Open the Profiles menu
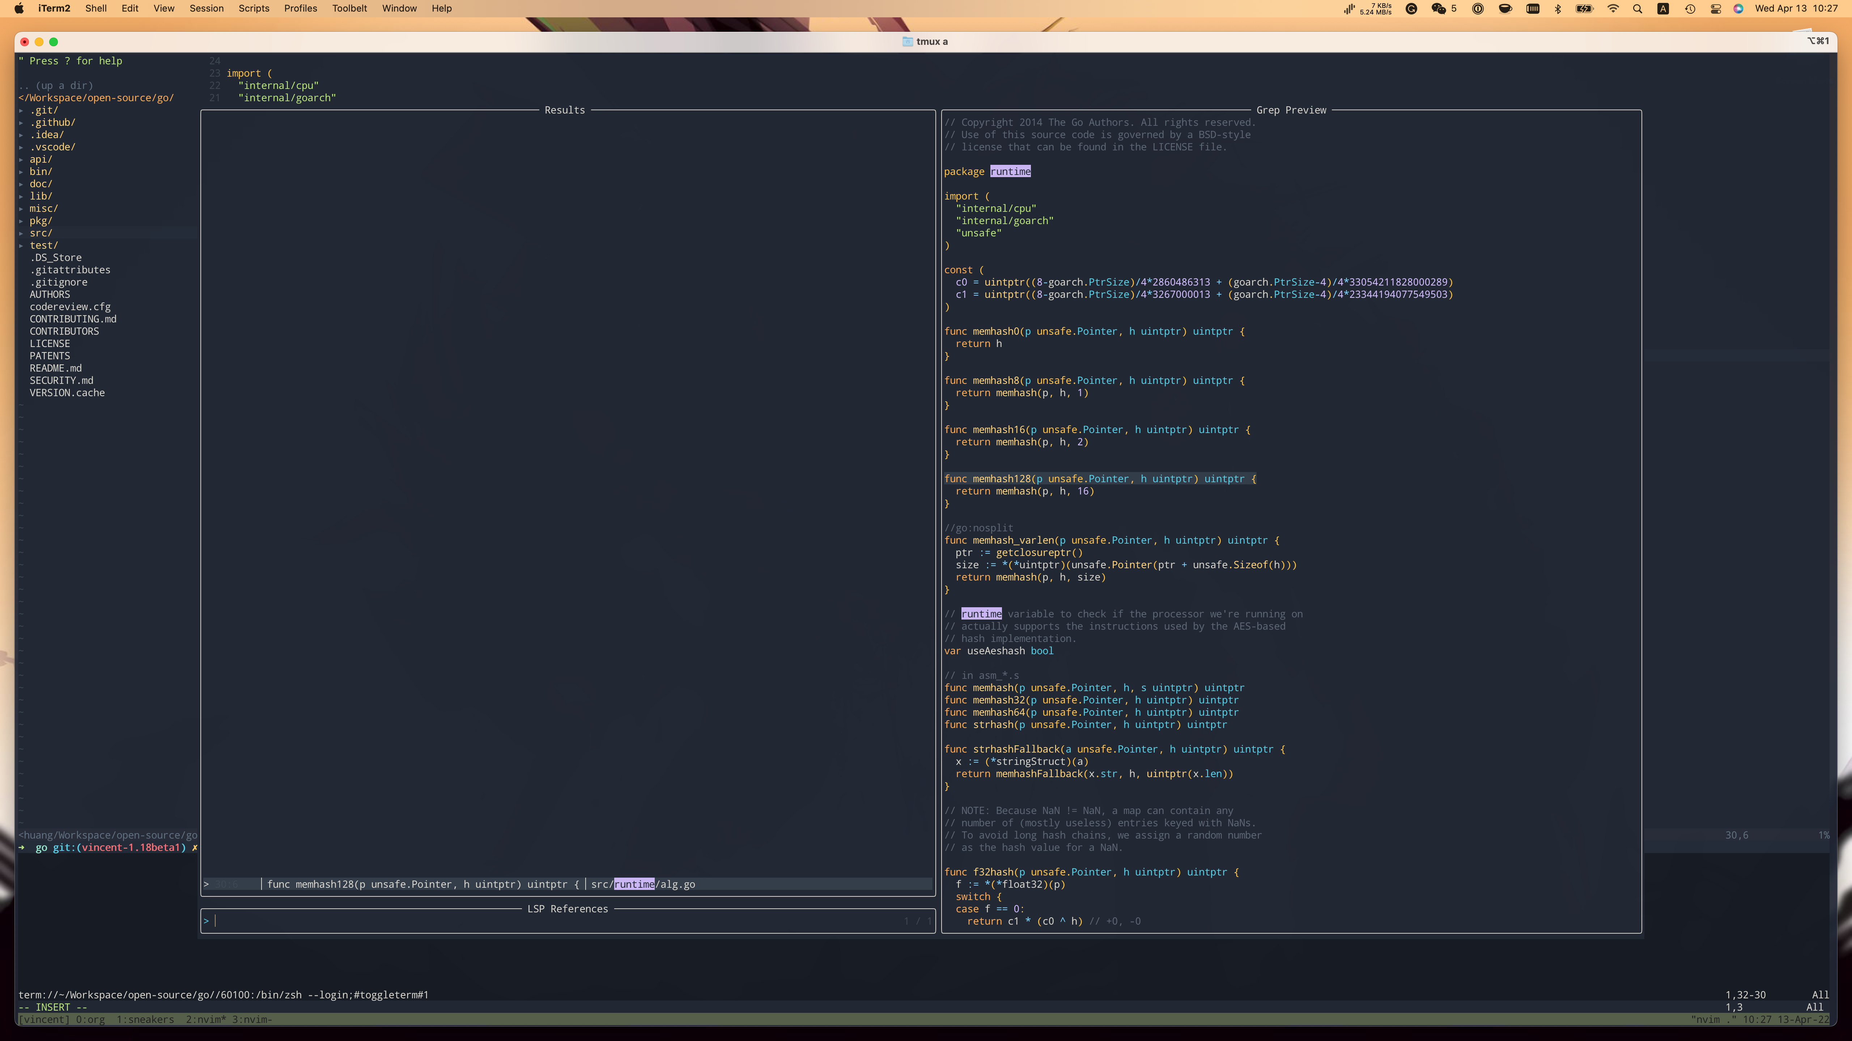This screenshot has height=1041, width=1852. click(300, 9)
